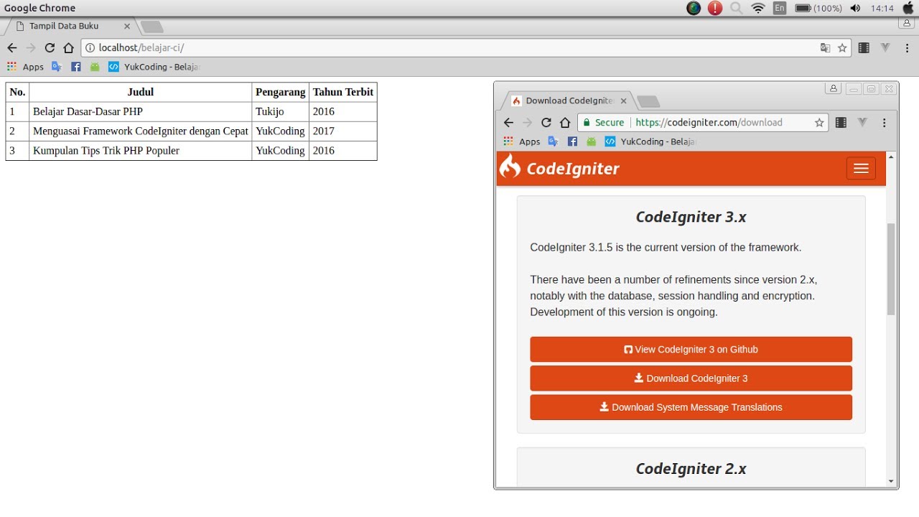Open Android bookmark in main bookmarks bar
This screenshot has width=919, height=517.
tap(95, 67)
